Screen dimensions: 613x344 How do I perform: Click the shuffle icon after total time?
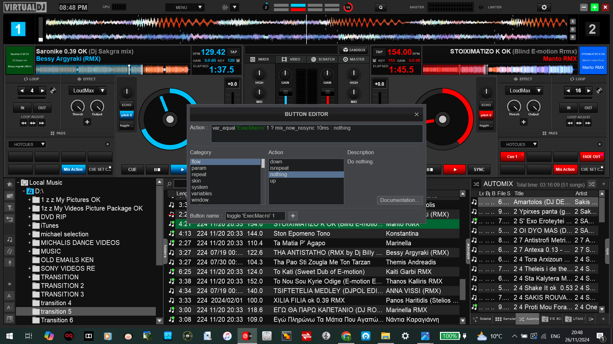click(592, 184)
